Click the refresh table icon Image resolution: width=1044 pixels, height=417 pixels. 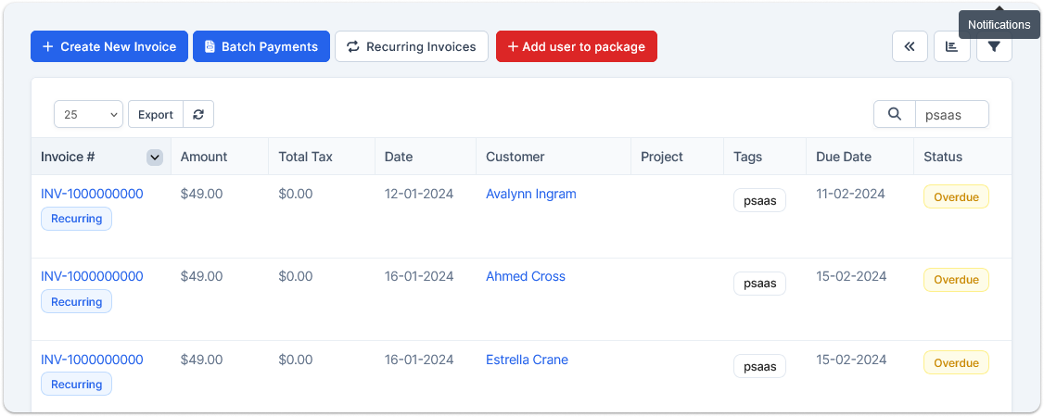point(198,114)
